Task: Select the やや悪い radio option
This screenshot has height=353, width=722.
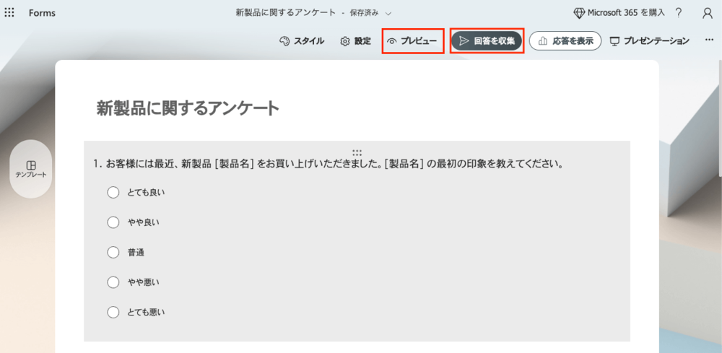Action: coord(113,282)
